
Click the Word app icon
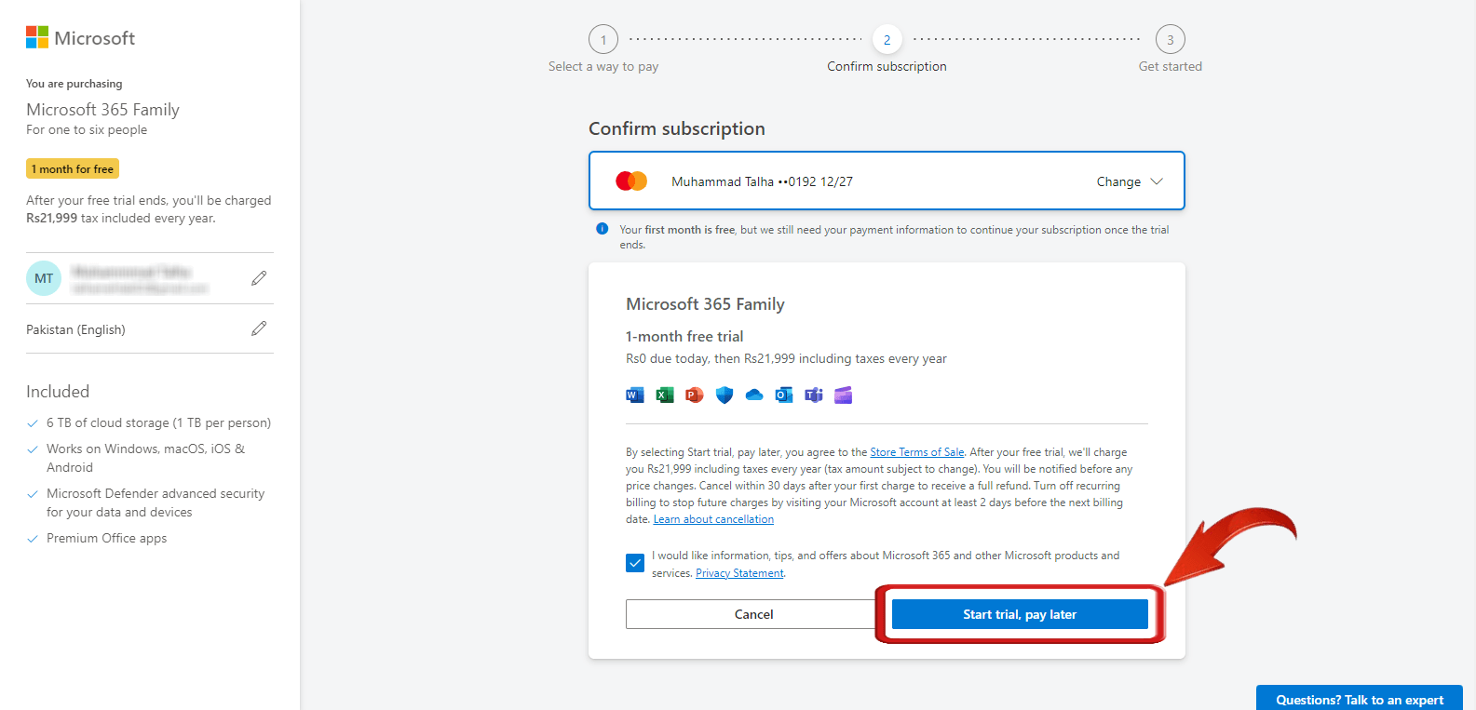point(635,395)
